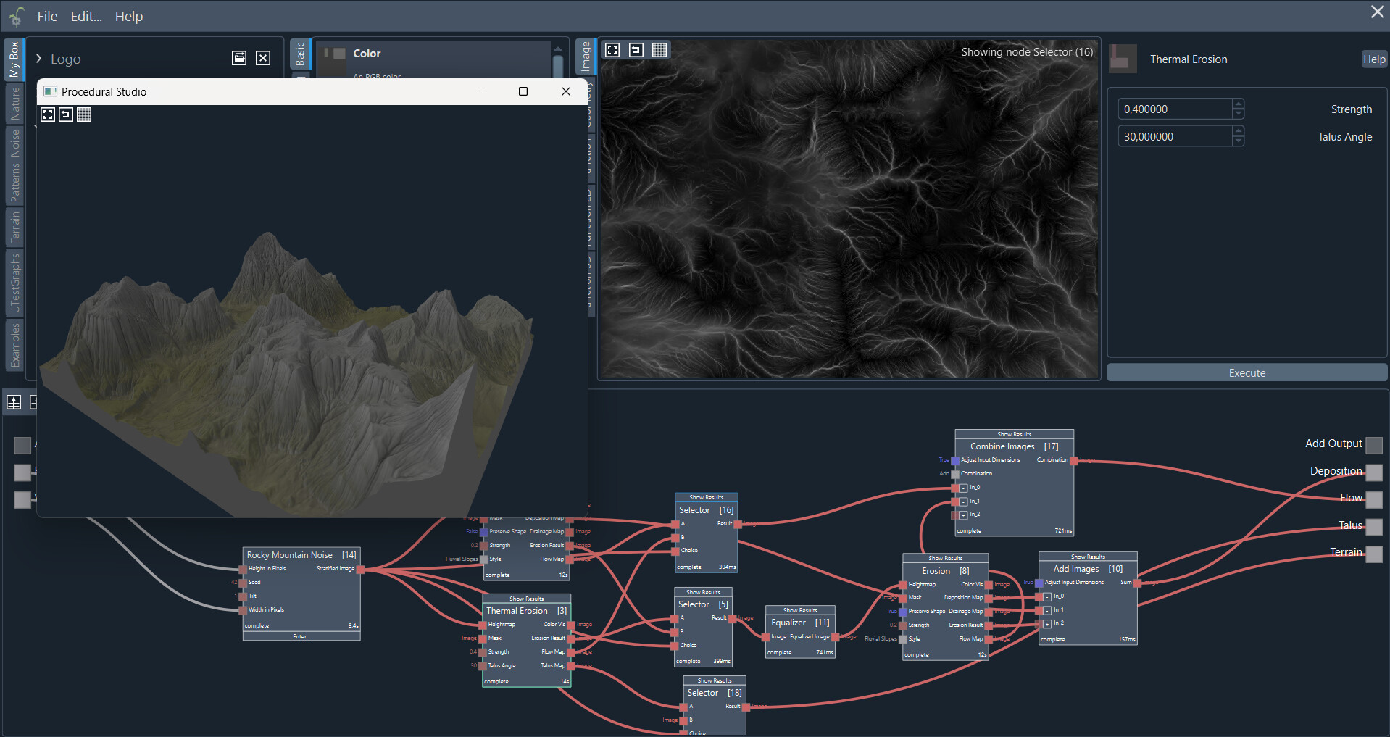Click the Thermal Erosion node thumbnail icon
The width and height of the screenshot is (1390, 737).
point(1122,59)
